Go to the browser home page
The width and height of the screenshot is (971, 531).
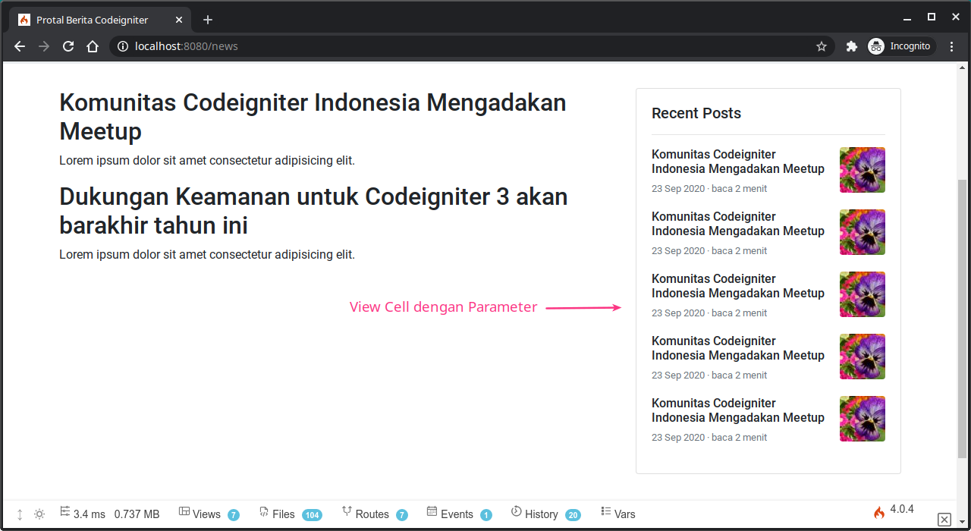click(x=93, y=46)
